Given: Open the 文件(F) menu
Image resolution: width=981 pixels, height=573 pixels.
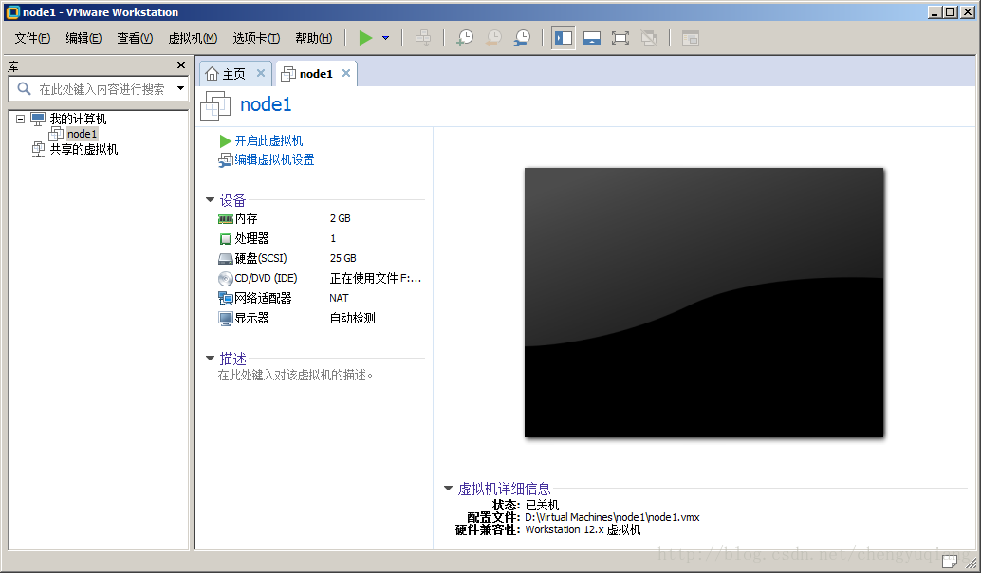Looking at the screenshot, I should point(32,38).
